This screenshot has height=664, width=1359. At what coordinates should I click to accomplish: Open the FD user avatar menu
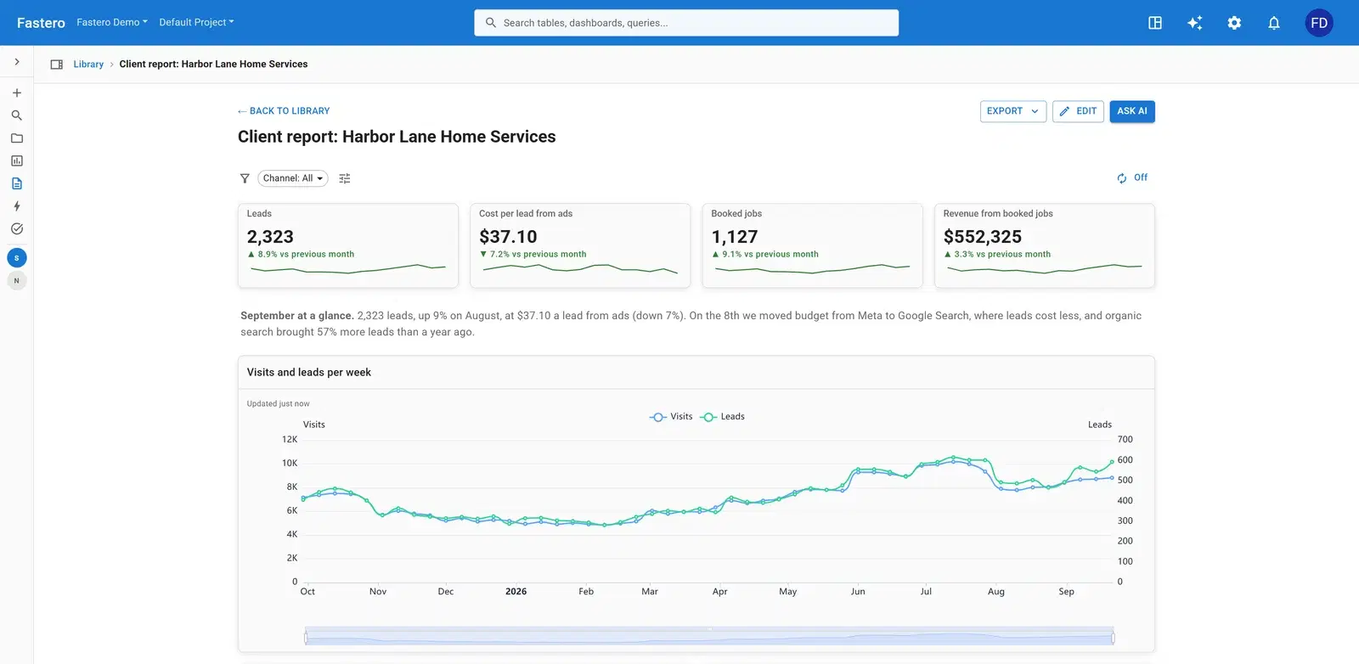pos(1319,23)
